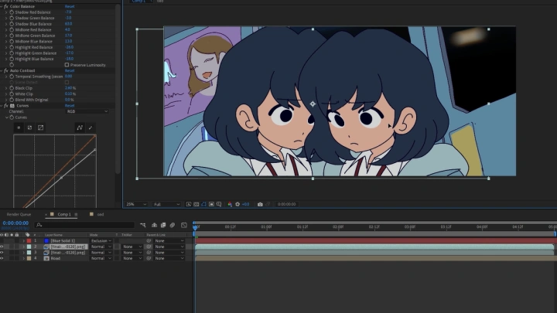
Task: Hide layer 2 with its eye icon
Action: [2, 247]
